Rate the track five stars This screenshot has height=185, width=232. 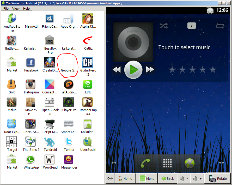tap(213, 70)
